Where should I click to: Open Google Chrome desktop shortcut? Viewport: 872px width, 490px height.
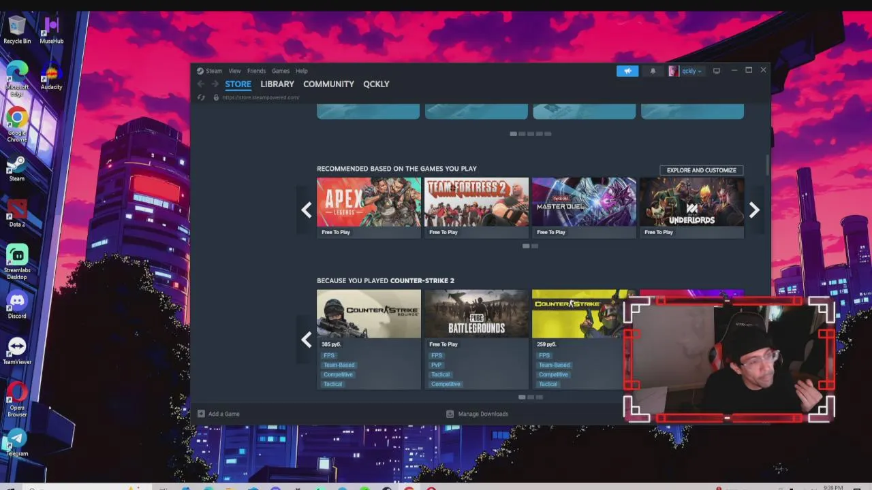[x=17, y=125]
